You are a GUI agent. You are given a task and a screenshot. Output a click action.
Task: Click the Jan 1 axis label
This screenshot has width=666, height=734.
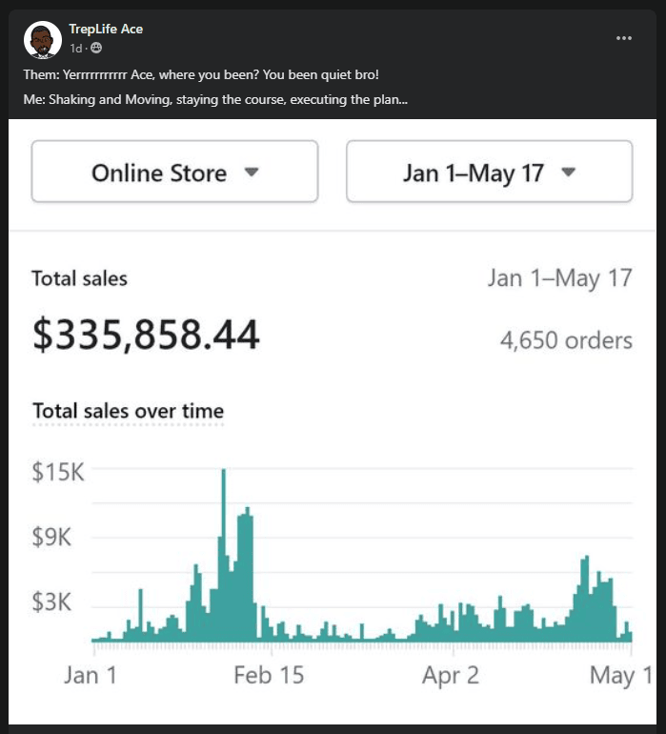click(x=91, y=675)
